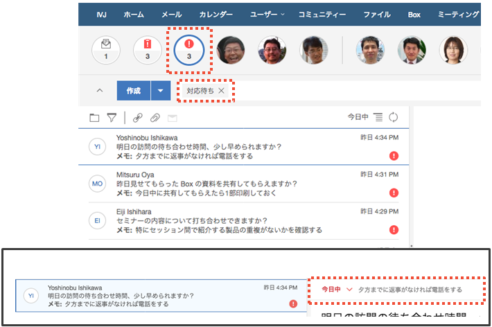The height and width of the screenshot is (327, 492).
Task: Click the folder icon in mail toolbar
Action: click(94, 117)
